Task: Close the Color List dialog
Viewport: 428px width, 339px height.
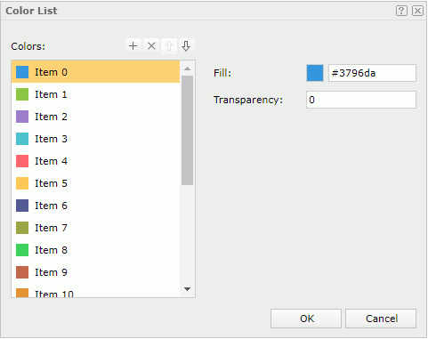Action: click(x=417, y=11)
